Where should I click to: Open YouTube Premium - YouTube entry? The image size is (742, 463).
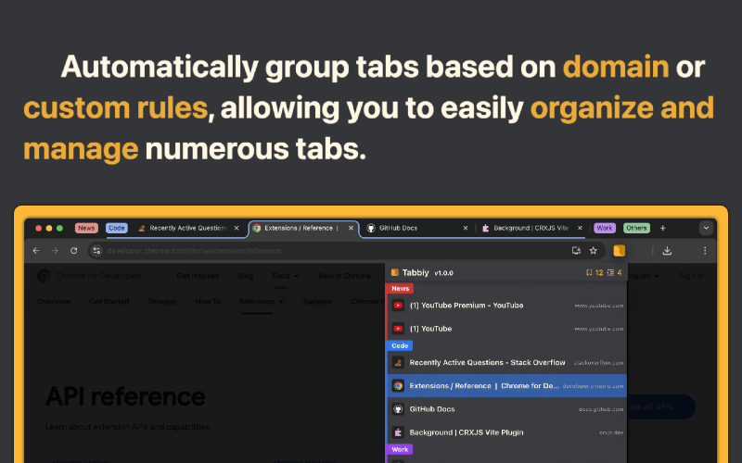click(x=506, y=306)
